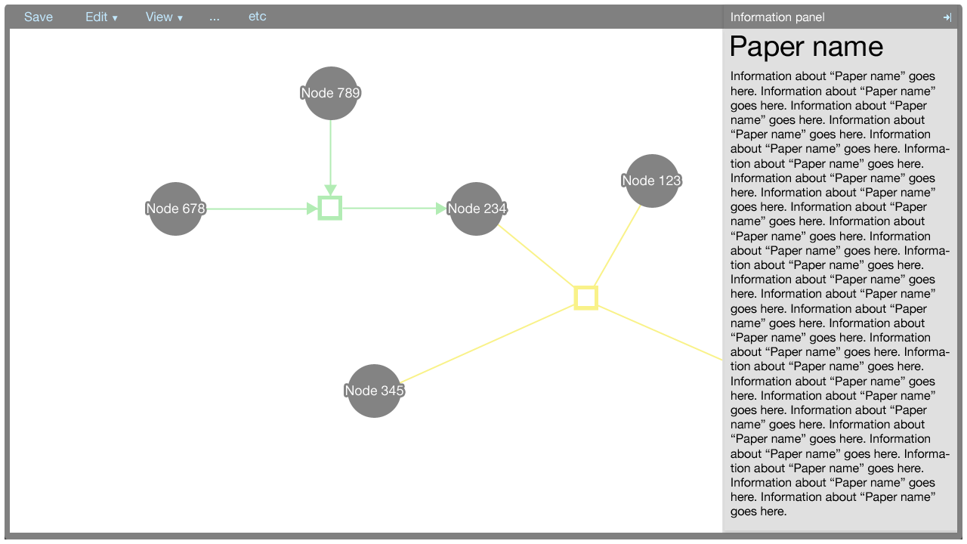Open the "..." menu item
Viewport: 967px width, 544px height.
tap(215, 17)
